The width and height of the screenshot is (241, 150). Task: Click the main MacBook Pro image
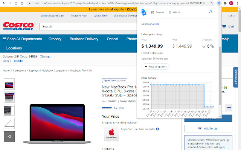57,124
